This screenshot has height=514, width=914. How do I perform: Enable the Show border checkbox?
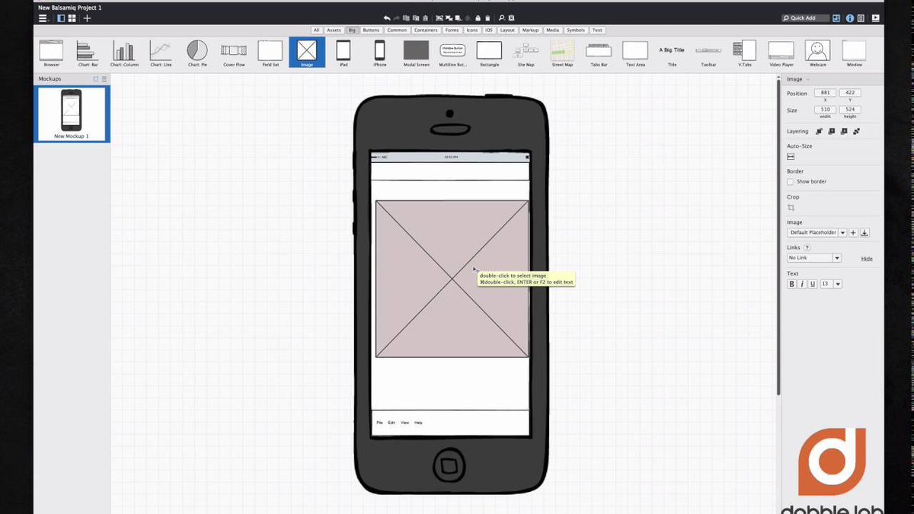point(790,181)
